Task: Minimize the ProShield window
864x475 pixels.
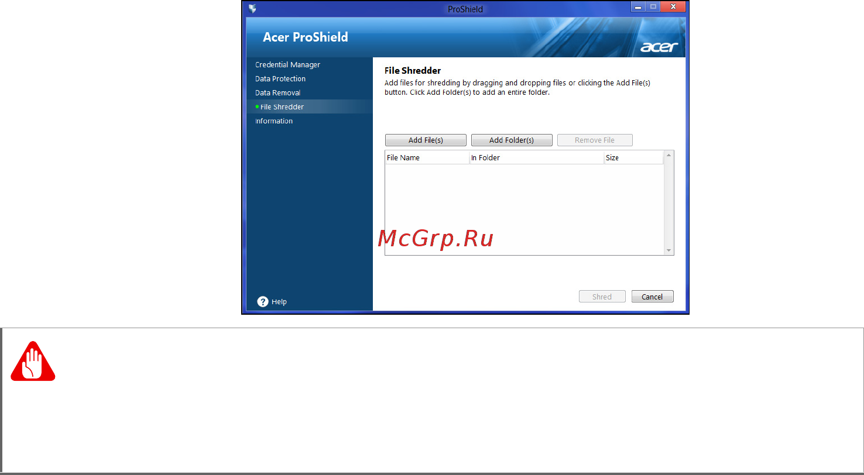Action: pyautogui.click(x=638, y=6)
